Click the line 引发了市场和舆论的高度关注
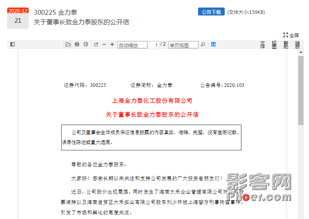Image resolution: width=309 pixels, height=219 pixels. coord(97,212)
